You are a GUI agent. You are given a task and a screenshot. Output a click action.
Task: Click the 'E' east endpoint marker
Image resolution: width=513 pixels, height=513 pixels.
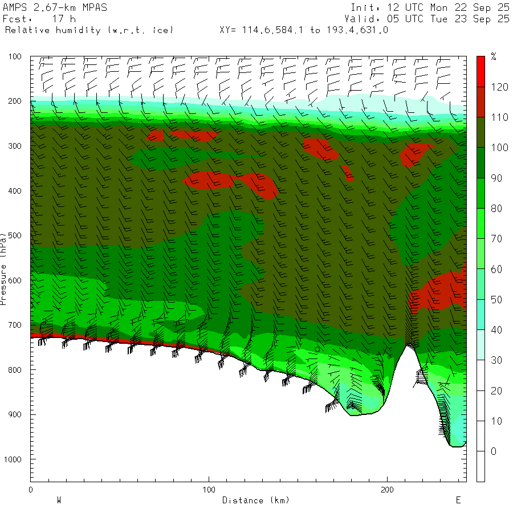click(x=458, y=500)
